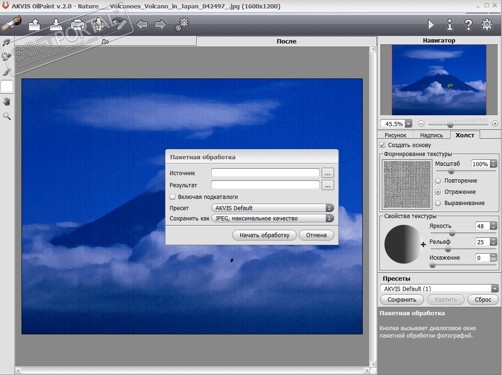This screenshot has height=375, width=502.
Task: Zoom in with the plus circle in Navigator
Action: 495,123
